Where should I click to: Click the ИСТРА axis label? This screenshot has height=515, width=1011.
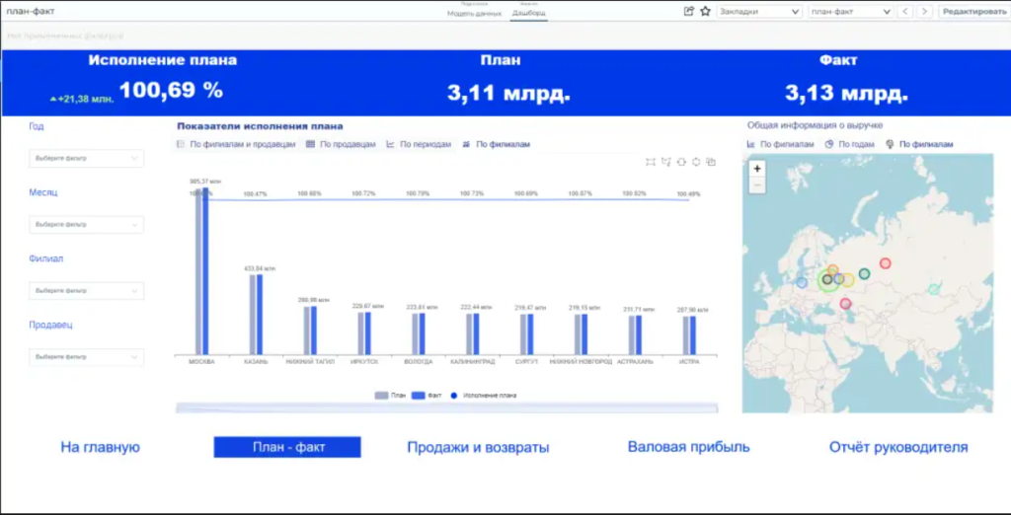click(x=689, y=362)
